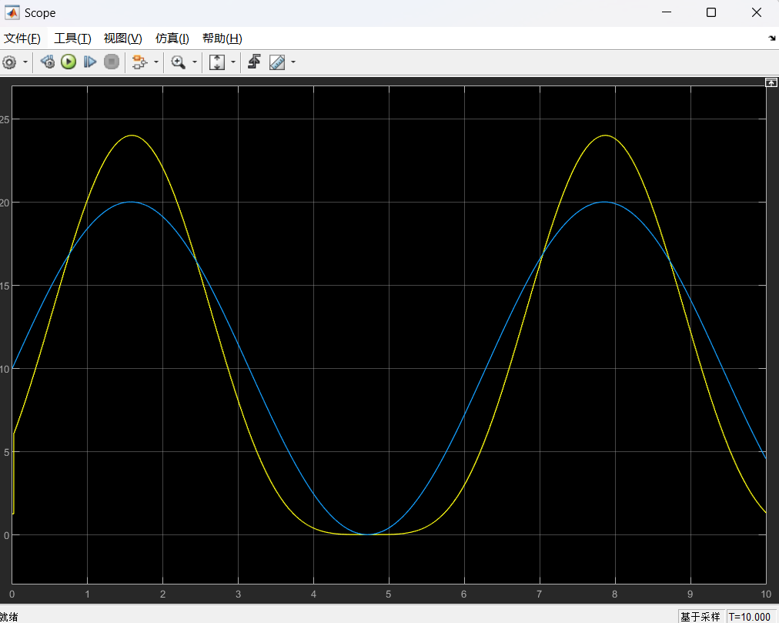Image resolution: width=779 pixels, height=623 pixels.
Task: Select the zoom magnifier tool
Action: click(x=179, y=62)
